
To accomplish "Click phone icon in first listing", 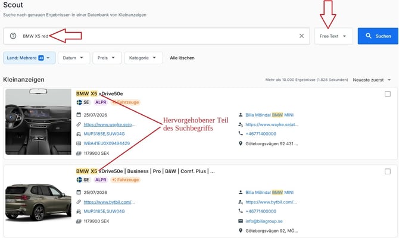I will tap(241, 133).
